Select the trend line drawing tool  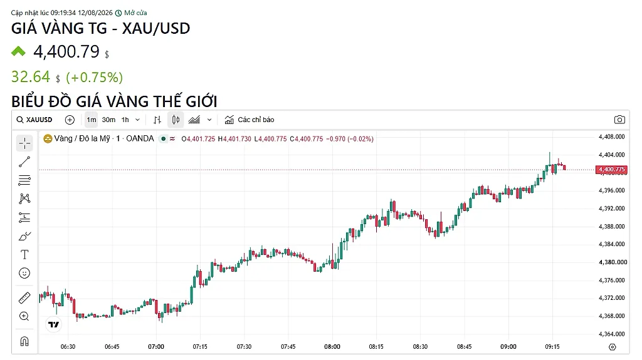tap(24, 162)
